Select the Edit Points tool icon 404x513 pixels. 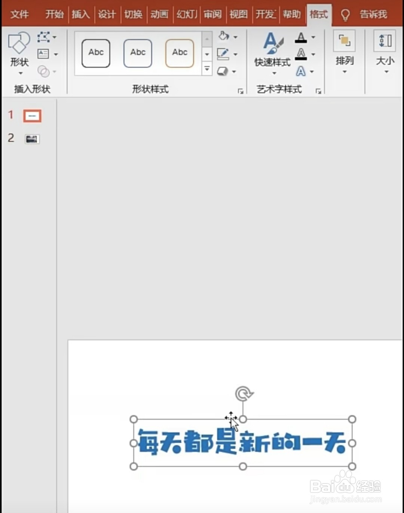43,37
